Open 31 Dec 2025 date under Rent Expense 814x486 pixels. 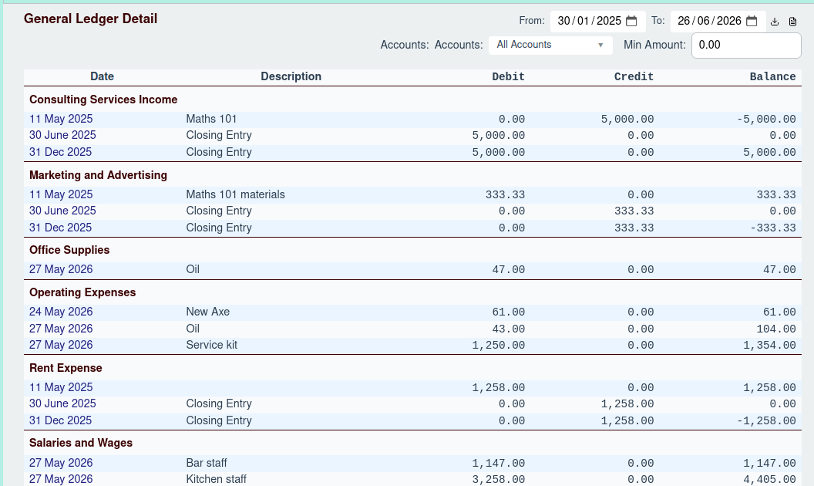click(x=60, y=420)
